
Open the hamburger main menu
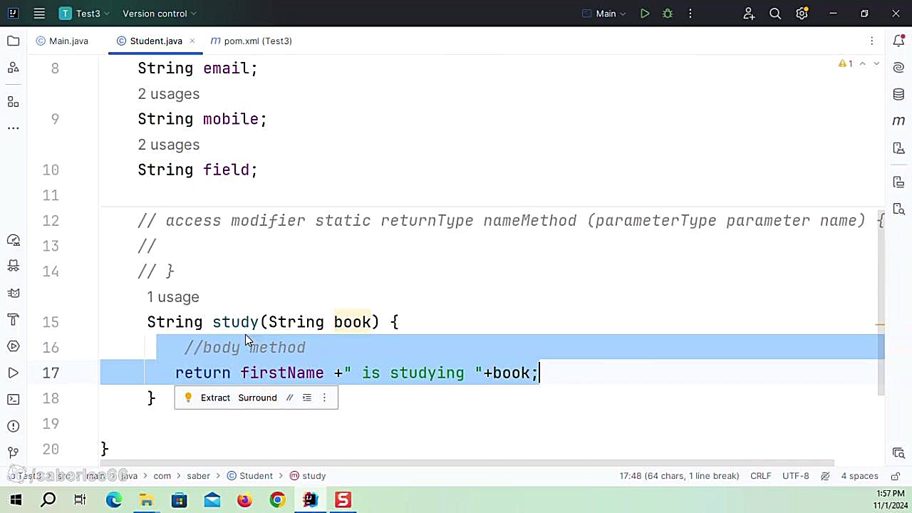(x=39, y=14)
